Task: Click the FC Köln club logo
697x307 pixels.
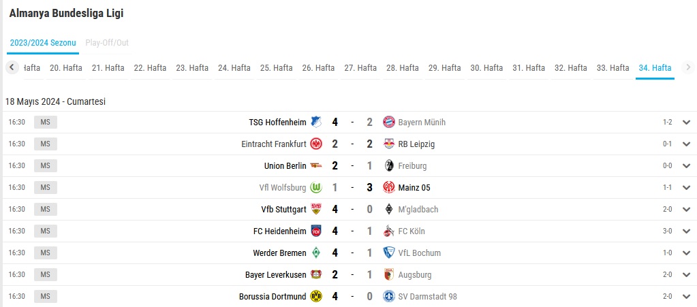Action: coord(389,231)
